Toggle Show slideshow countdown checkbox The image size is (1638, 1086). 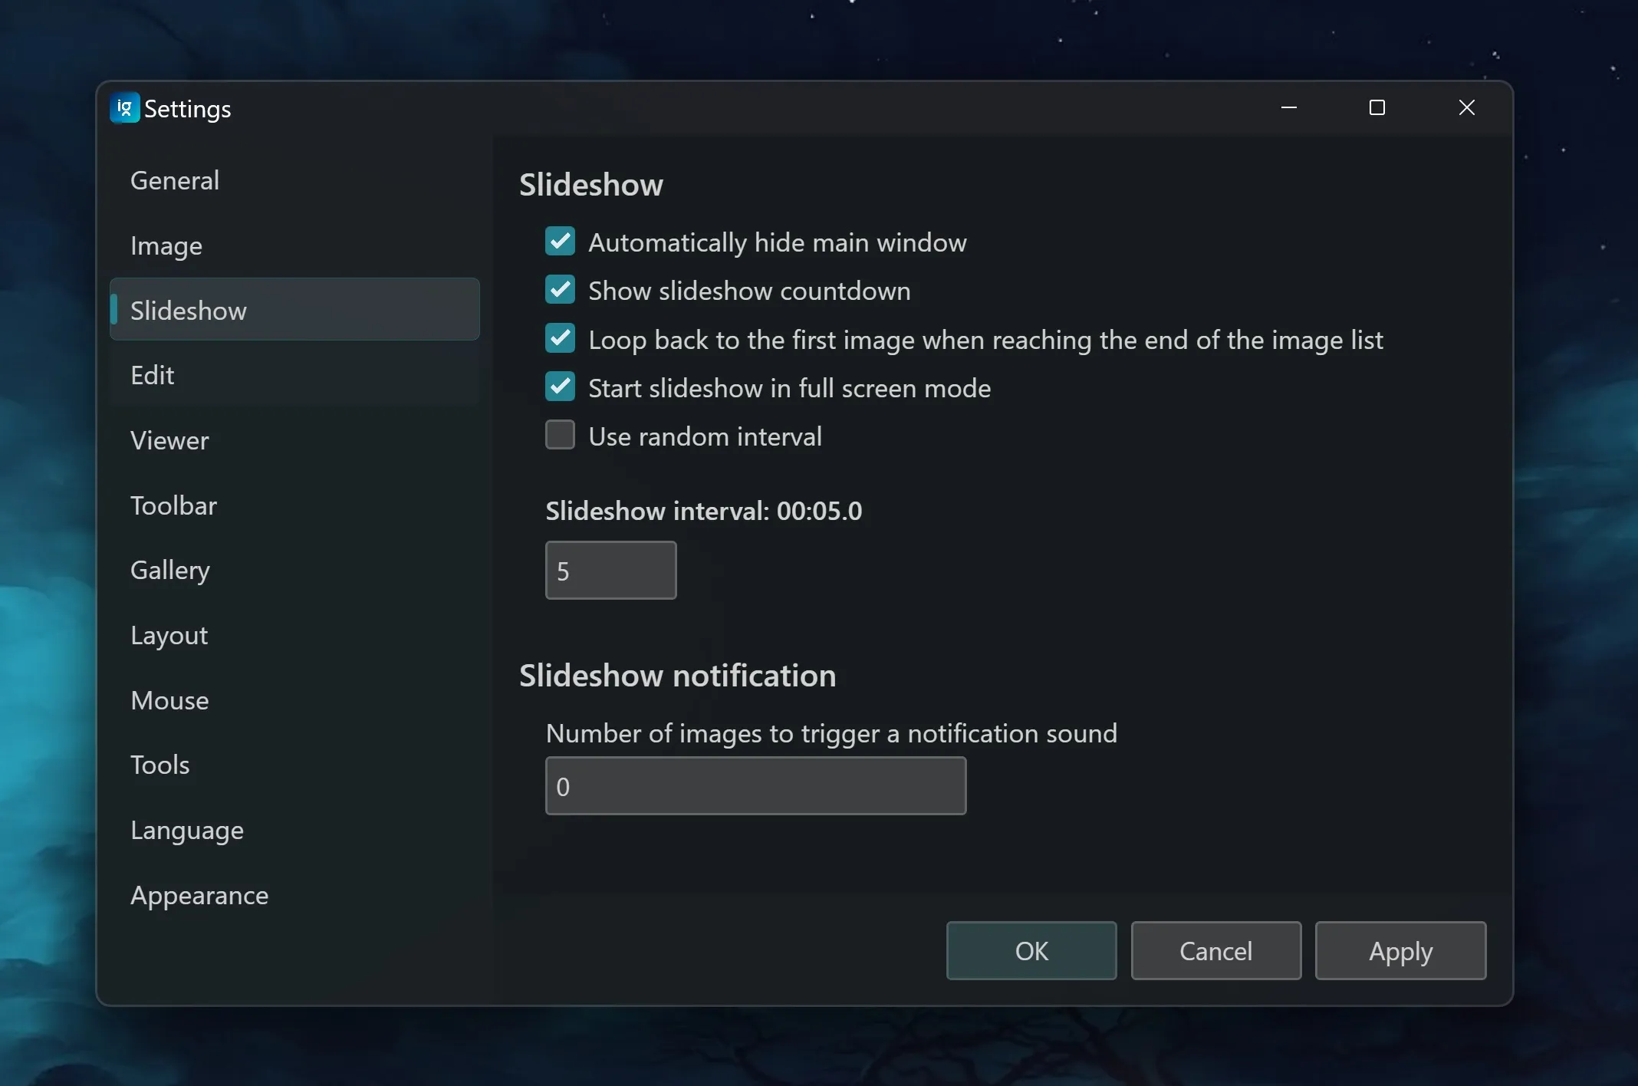[x=560, y=290]
